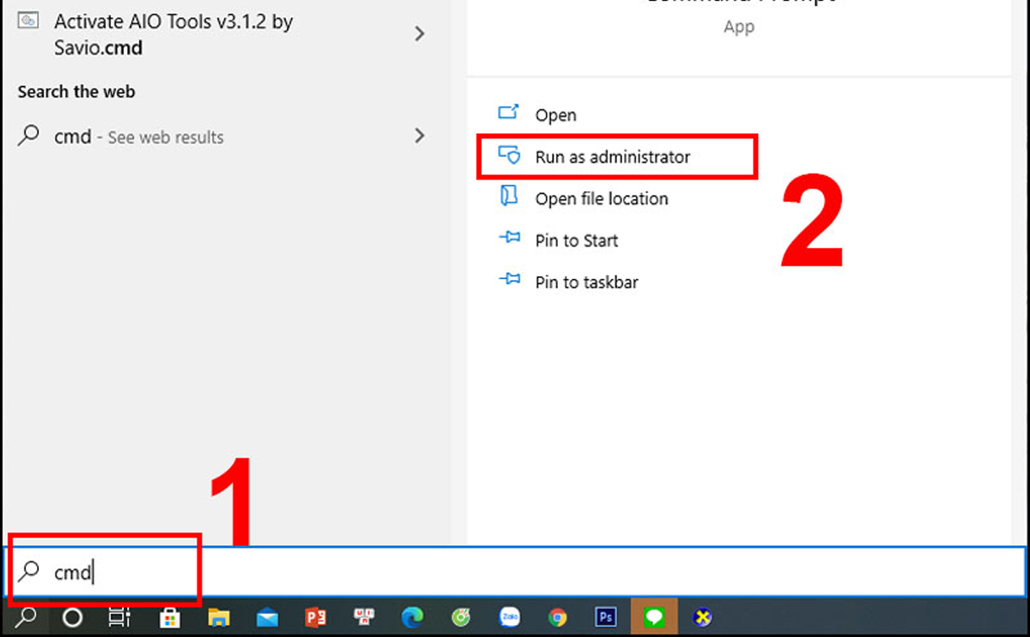Launch PowerPoint from the taskbar
Image resolution: width=1030 pixels, height=637 pixels.
point(316,617)
